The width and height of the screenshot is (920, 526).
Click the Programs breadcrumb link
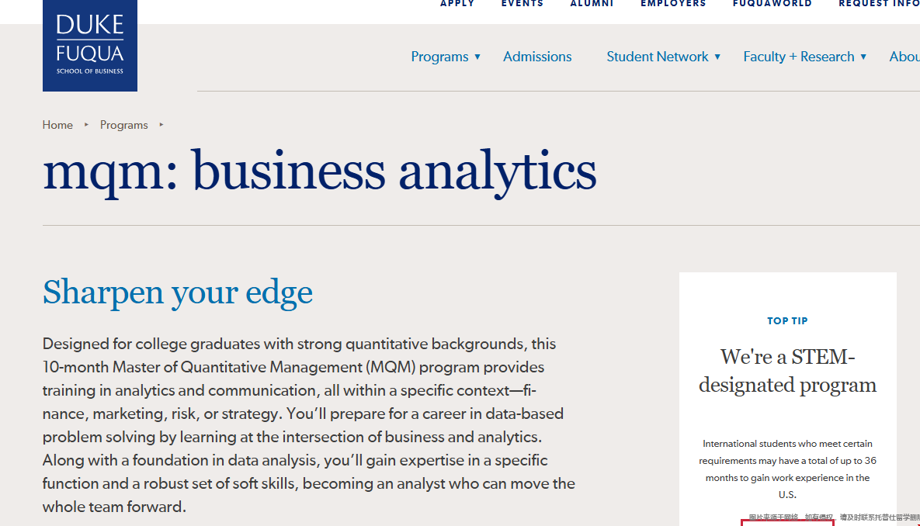[x=123, y=125]
